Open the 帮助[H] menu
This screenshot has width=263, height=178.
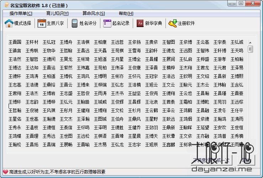126,14
